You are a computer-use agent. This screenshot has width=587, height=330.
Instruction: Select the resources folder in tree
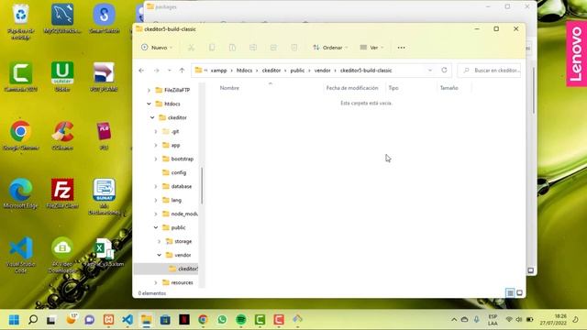click(x=178, y=282)
